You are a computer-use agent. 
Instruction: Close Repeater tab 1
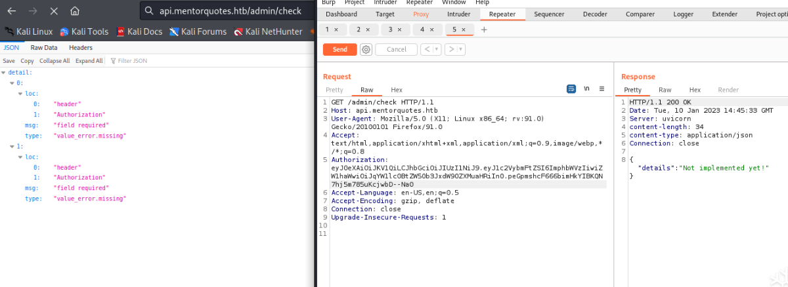(x=336, y=29)
